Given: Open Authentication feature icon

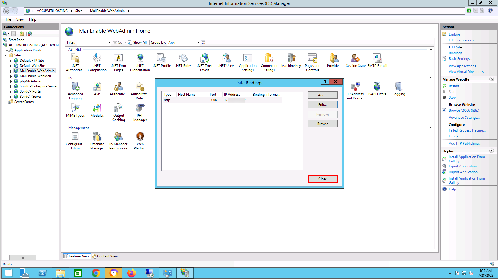Looking at the screenshot, I should tap(118, 89).
